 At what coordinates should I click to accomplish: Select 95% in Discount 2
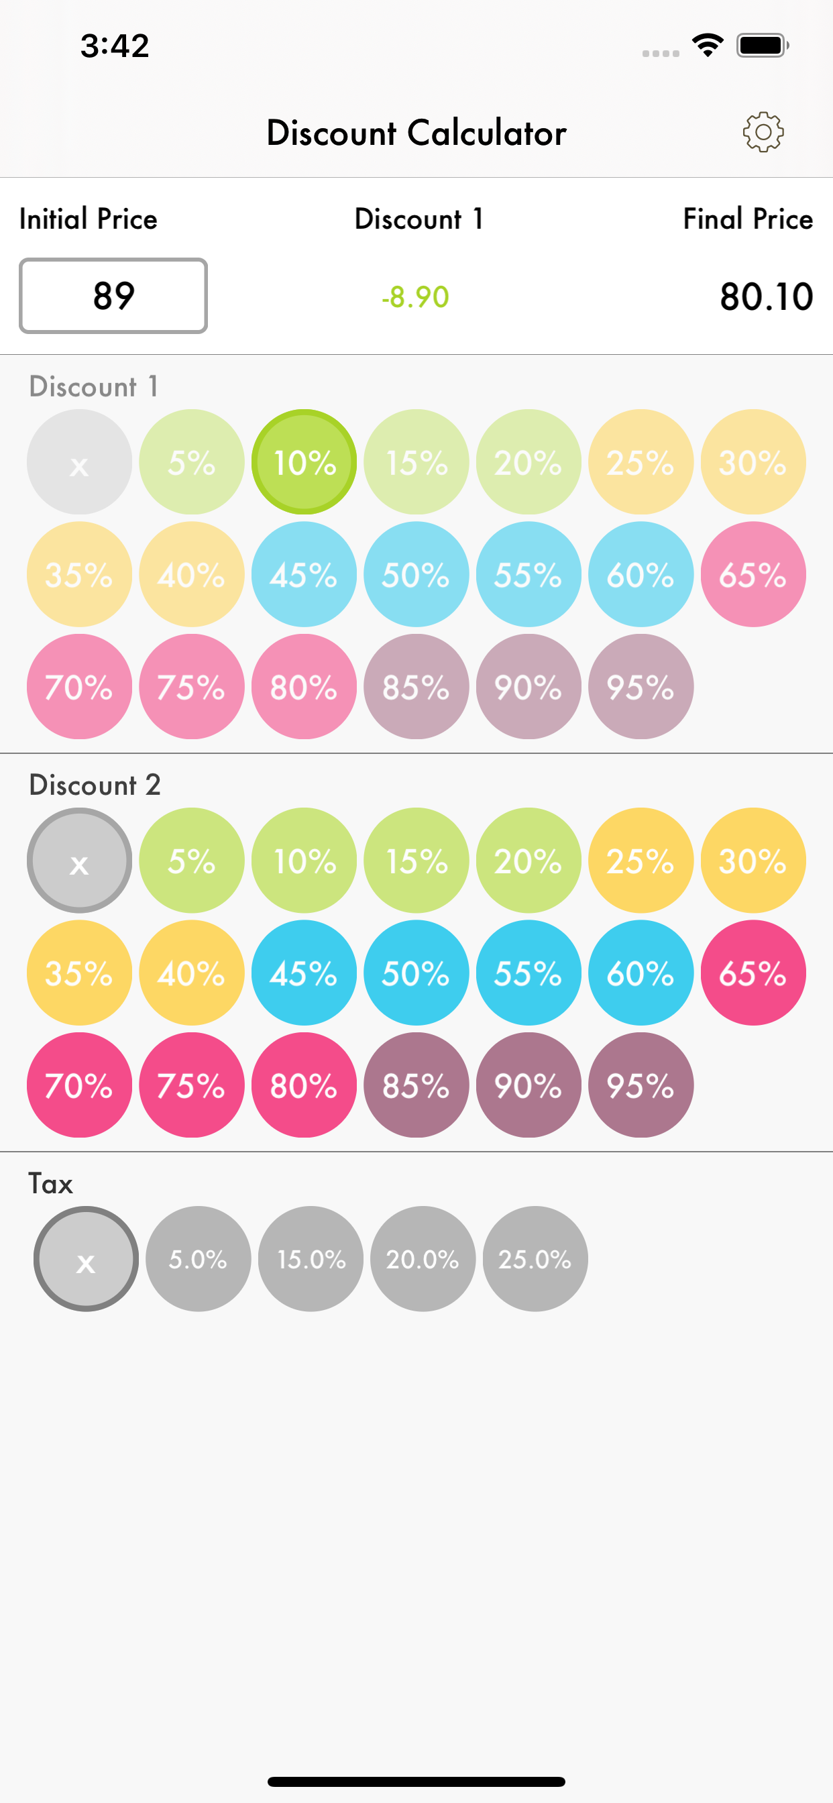tap(641, 1085)
